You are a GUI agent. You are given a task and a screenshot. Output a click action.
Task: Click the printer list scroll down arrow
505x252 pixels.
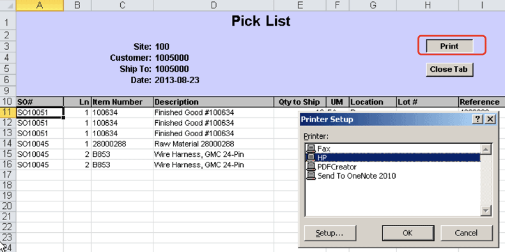485,210
